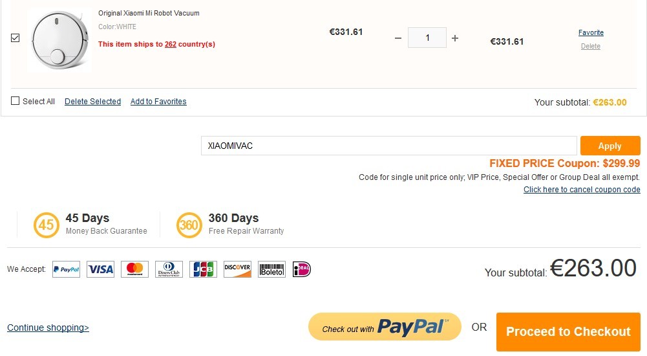Proceed to Checkout
This screenshot has width=647, height=356.
(568, 331)
